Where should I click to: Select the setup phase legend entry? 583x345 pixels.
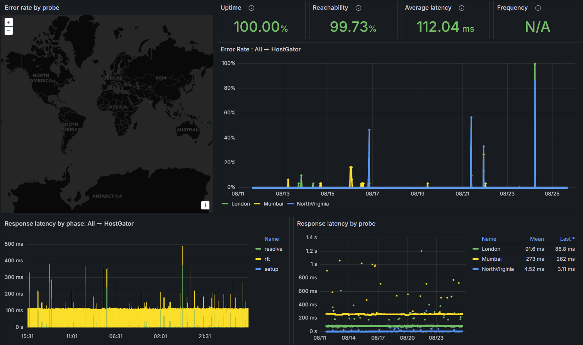click(x=271, y=269)
